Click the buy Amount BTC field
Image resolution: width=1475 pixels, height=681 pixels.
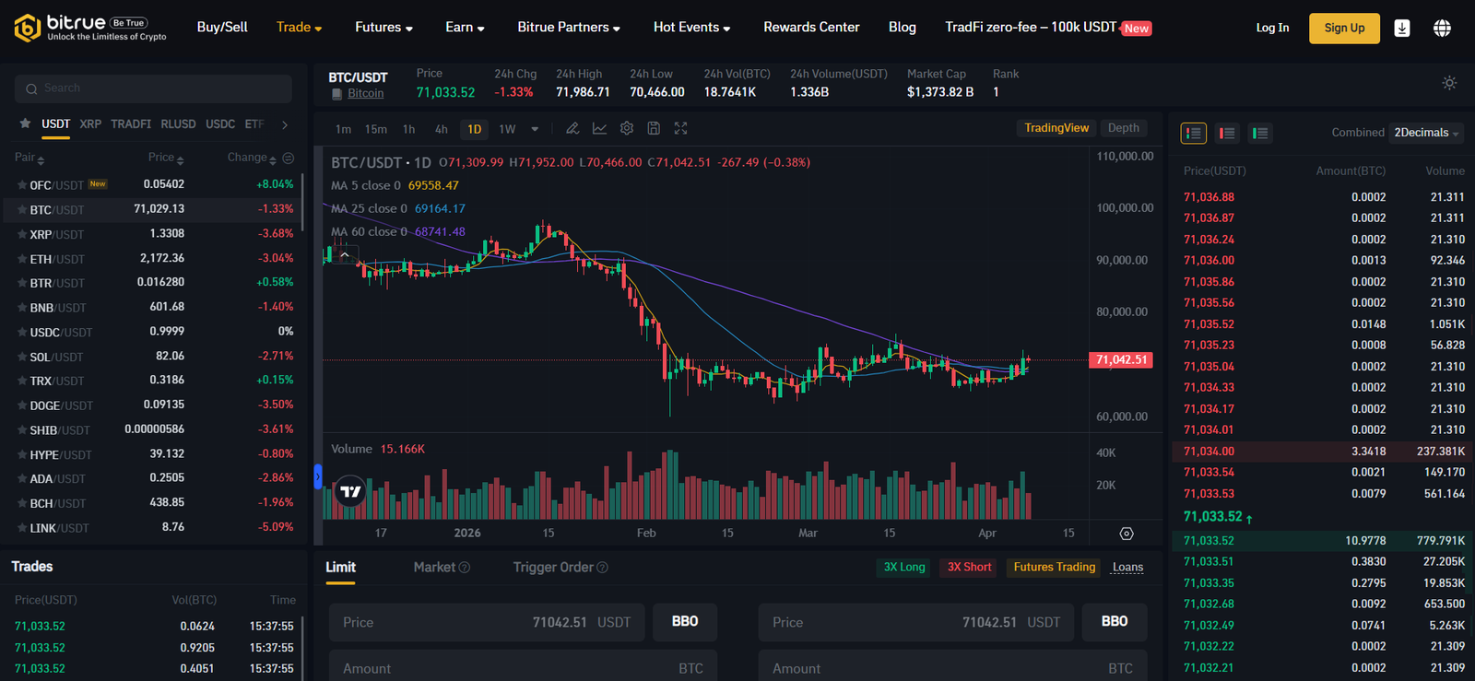pyautogui.click(x=523, y=667)
